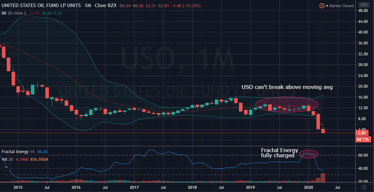This screenshot has width=374, height=192.
Task: Click the red BB basis value 10.99
Action: click(x=34, y=13)
